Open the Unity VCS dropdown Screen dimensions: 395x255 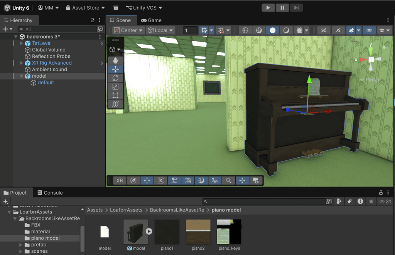pyautogui.click(x=144, y=8)
